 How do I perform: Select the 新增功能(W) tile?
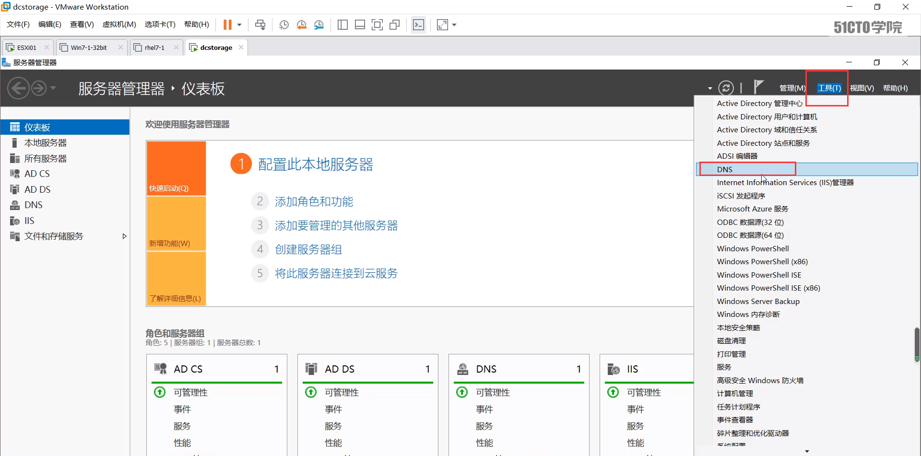176,223
